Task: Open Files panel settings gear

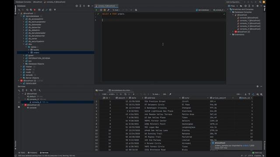Action: click(257, 6)
